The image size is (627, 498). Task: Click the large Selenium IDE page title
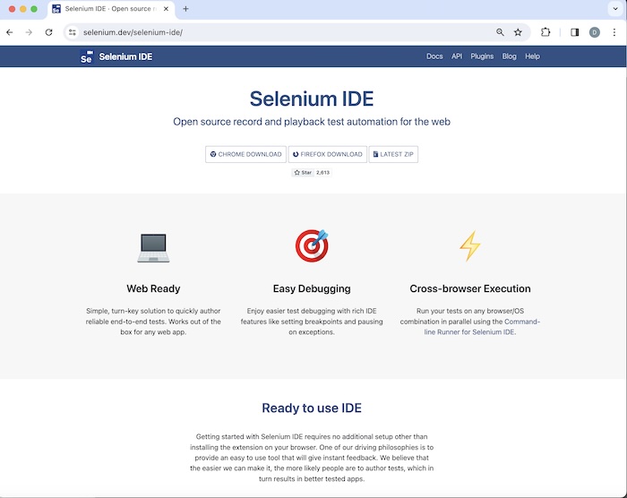pyautogui.click(x=312, y=99)
